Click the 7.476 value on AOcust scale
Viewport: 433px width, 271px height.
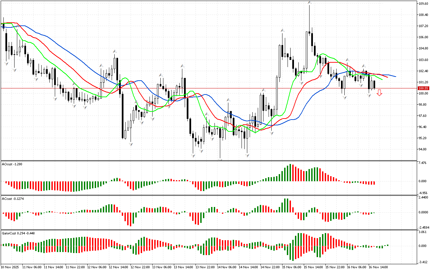pyautogui.click(x=423, y=163)
